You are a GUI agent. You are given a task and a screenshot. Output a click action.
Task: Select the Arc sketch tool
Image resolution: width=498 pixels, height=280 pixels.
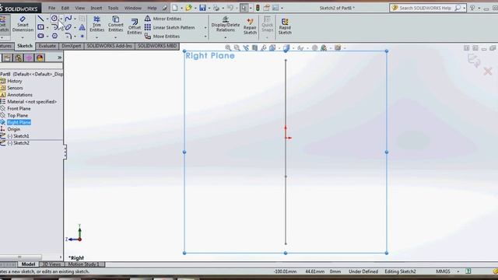[54, 27]
